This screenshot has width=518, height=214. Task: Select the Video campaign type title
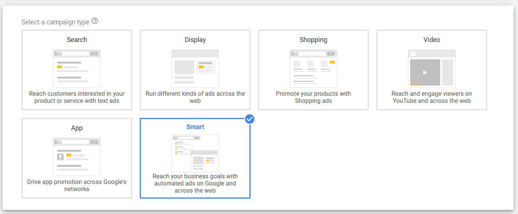click(x=432, y=40)
